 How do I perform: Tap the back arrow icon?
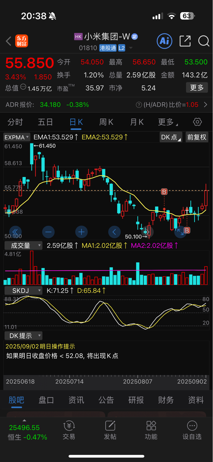(x=9, y=41)
